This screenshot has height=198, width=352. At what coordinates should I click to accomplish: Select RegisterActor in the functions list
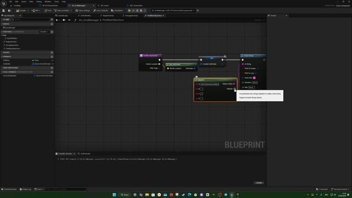pyautogui.click(x=11, y=42)
